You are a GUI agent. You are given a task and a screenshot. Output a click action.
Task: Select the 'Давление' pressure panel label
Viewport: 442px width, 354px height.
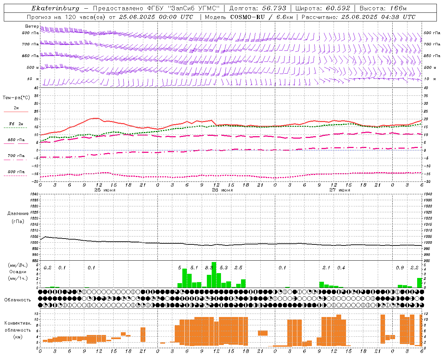(x=18, y=214)
